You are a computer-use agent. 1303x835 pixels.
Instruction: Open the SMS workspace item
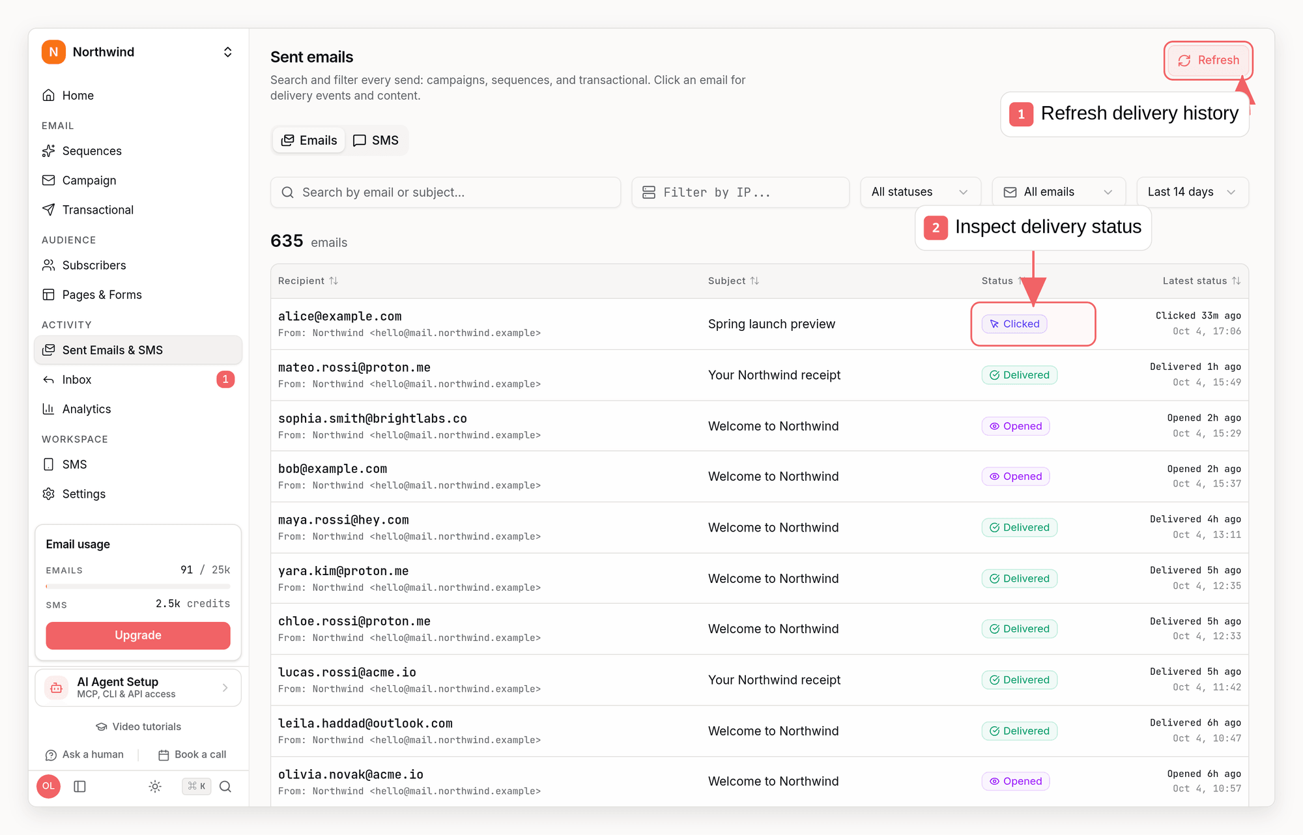pyautogui.click(x=138, y=464)
